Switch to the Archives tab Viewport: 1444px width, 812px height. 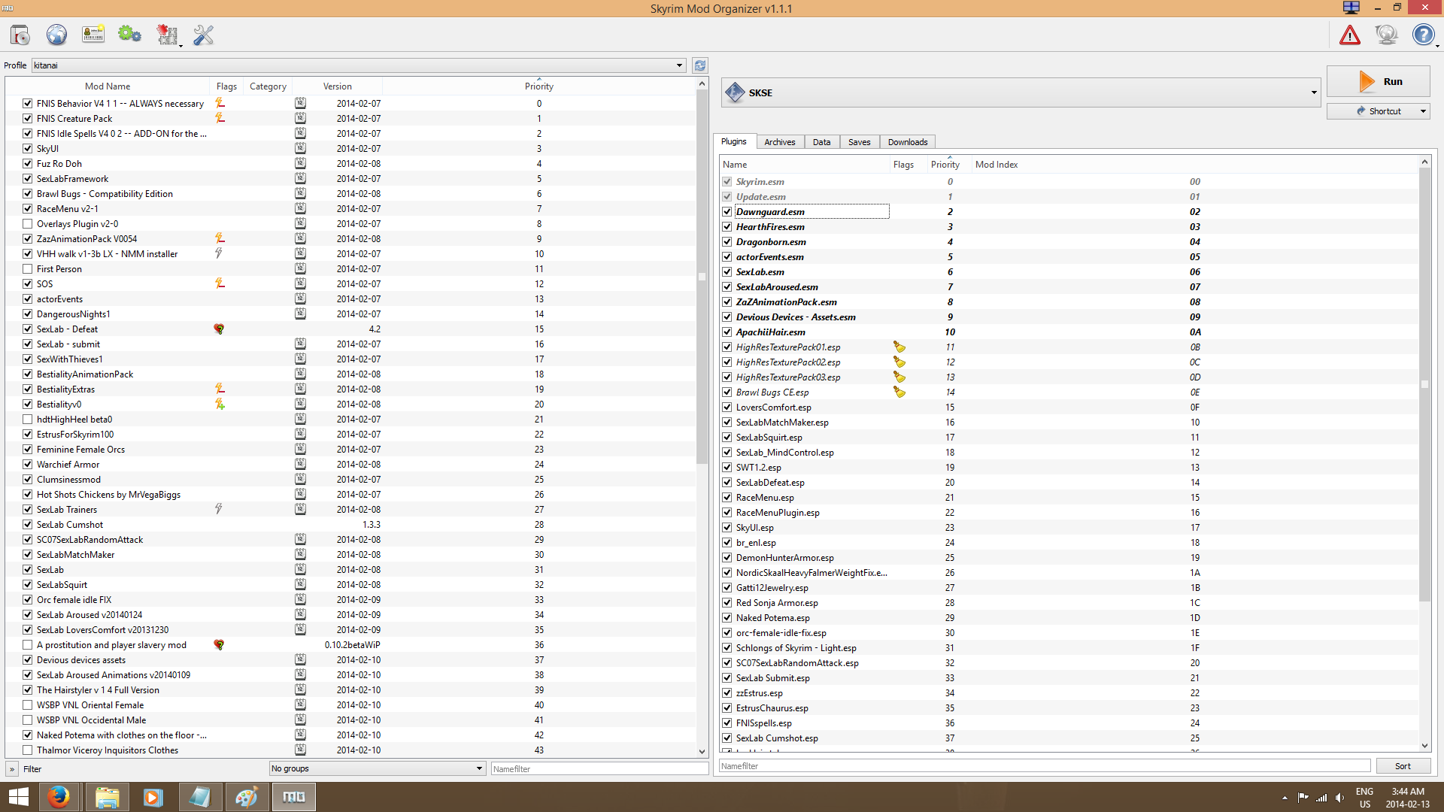[779, 142]
